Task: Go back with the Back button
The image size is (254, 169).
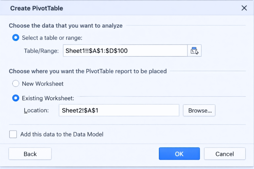Action: click(30, 154)
